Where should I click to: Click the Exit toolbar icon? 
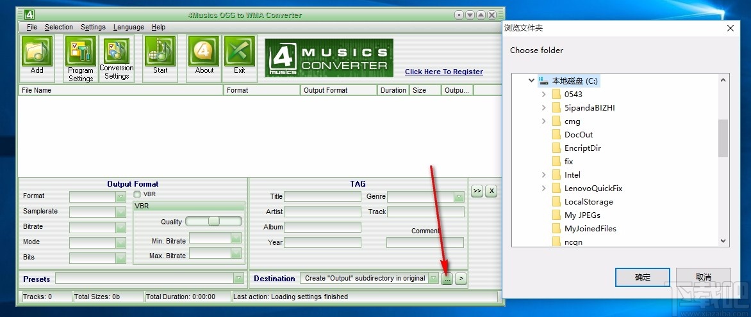[x=240, y=52]
